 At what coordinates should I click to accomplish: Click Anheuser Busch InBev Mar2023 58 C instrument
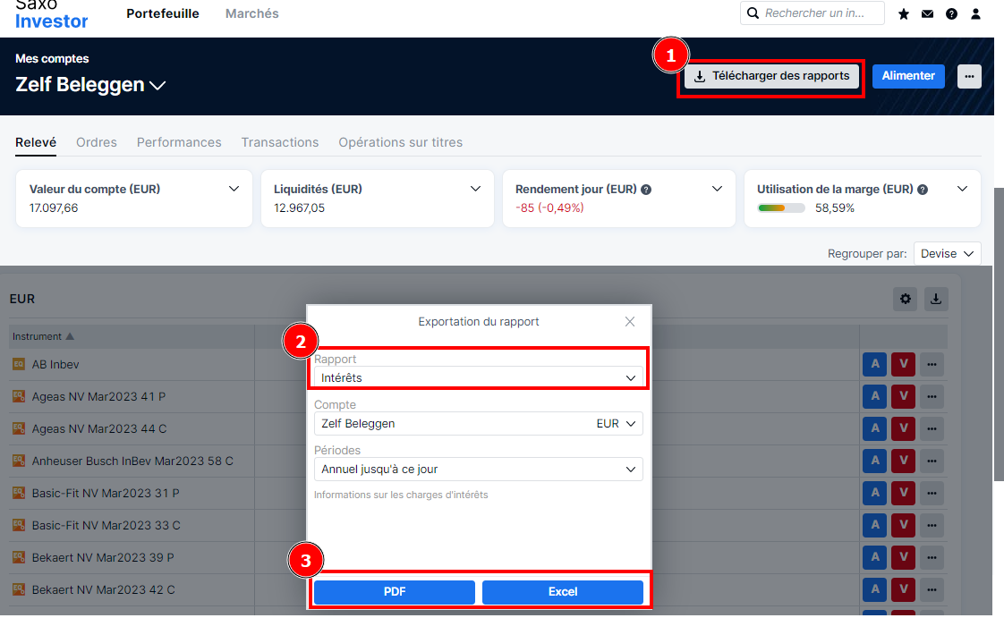[132, 461]
